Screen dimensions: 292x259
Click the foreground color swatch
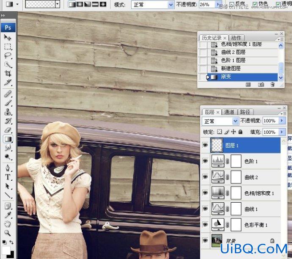click(x=6, y=250)
